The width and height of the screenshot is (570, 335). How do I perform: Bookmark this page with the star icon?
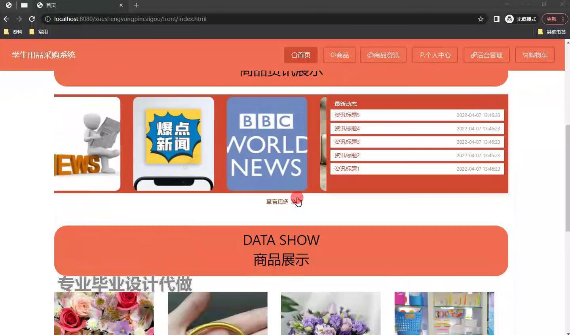point(481,19)
